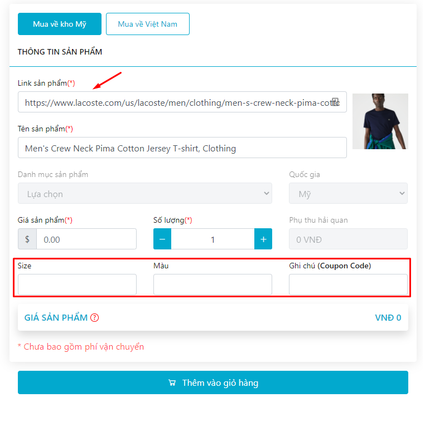Click the small icon inside the link field
The image size is (425, 422).
[335, 102]
